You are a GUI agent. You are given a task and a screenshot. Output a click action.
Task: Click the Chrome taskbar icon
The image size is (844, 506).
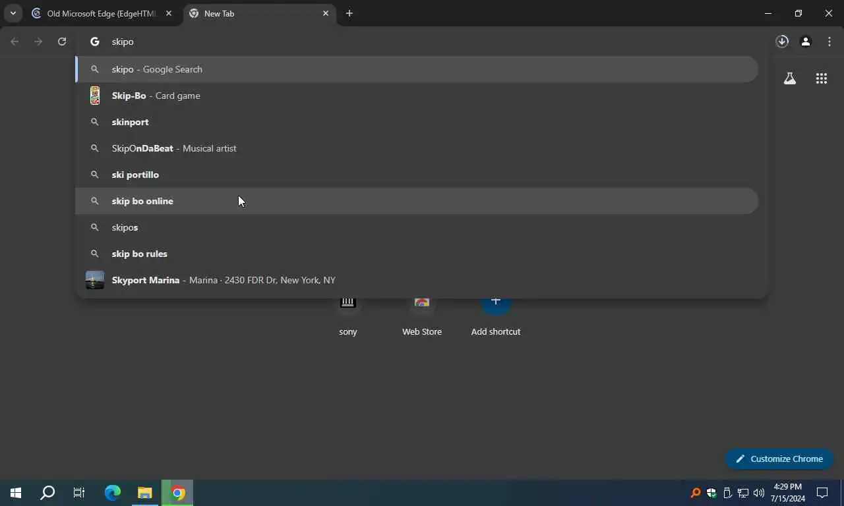tap(178, 493)
